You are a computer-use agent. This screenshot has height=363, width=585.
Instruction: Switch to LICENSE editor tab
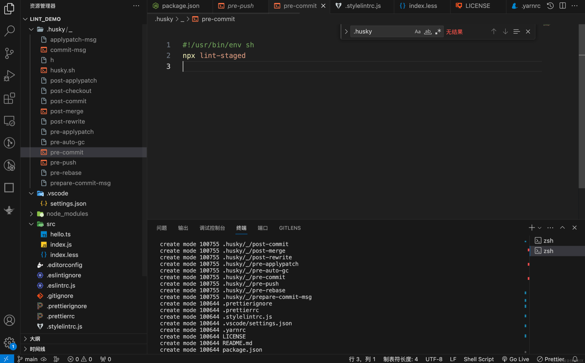pos(477,6)
